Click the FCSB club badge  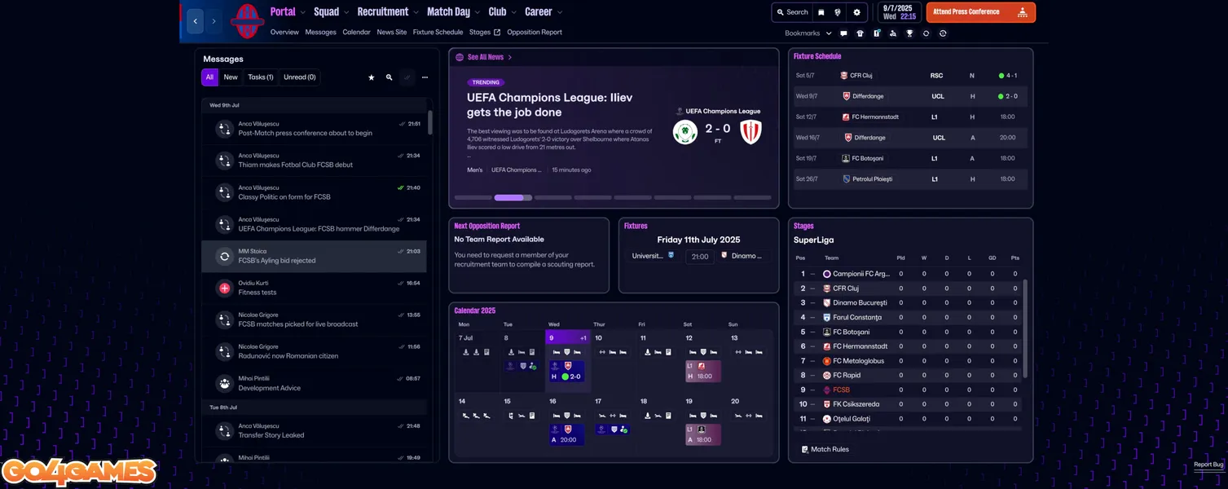[246, 21]
